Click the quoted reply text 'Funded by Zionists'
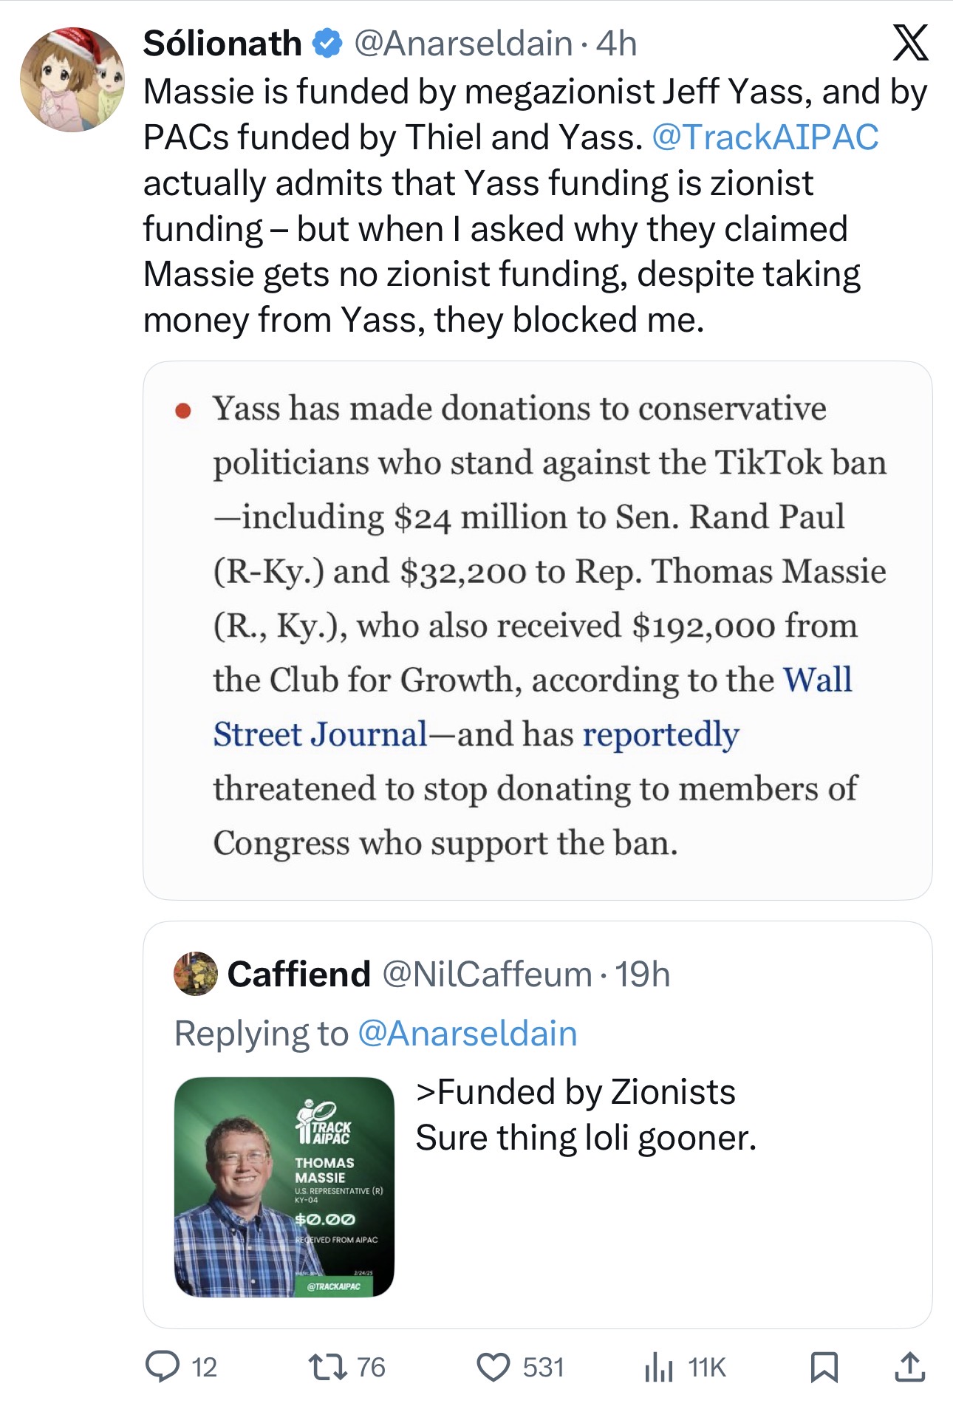The image size is (953, 1409). tap(576, 1092)
